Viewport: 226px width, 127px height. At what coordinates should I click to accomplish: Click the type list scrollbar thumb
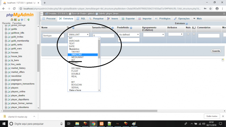point(99,49)
